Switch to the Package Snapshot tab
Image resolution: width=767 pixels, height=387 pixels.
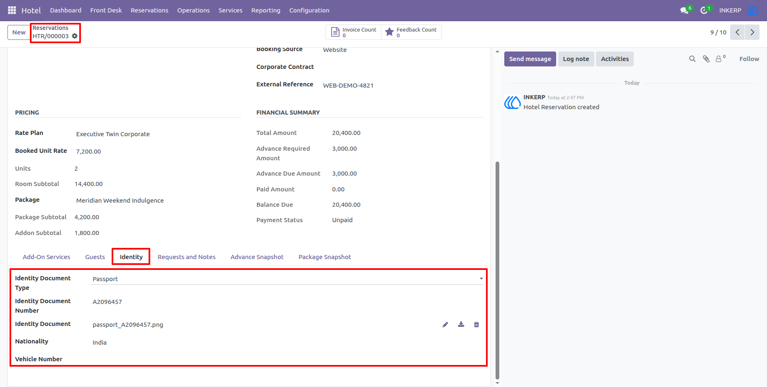(x=325, y=257)
